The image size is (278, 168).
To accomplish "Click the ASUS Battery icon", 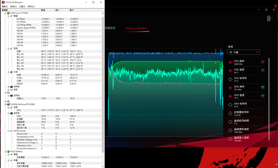I will (8, 151).
